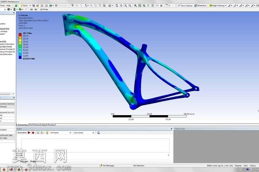Screen dimensions: 259x172
Task: Click the Next View magnifier icon
Action: pyautogui.click(x=148, y=6)
